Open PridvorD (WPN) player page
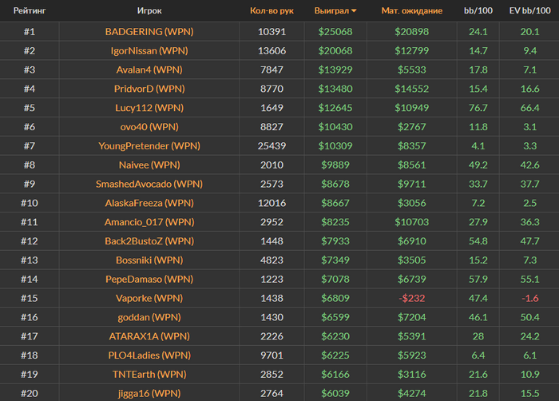The height and width of the screenshot is (401, 559). 149,89
